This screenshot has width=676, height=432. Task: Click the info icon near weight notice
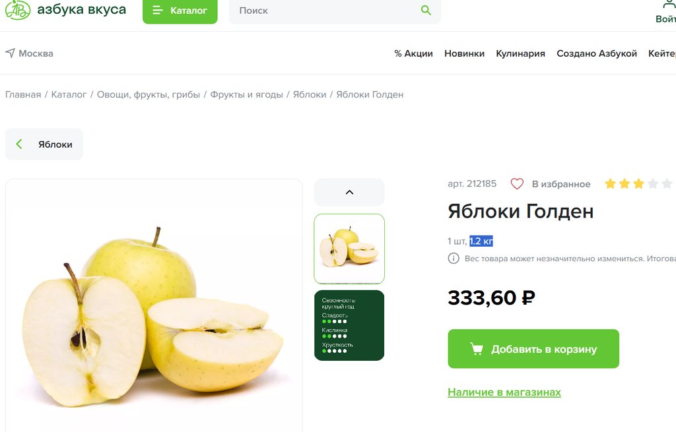click(453, 259)
